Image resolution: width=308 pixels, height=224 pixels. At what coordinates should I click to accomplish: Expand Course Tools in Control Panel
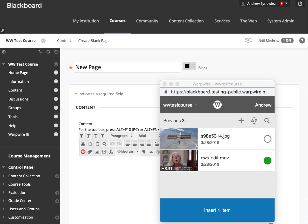click(x=3, y=184)
